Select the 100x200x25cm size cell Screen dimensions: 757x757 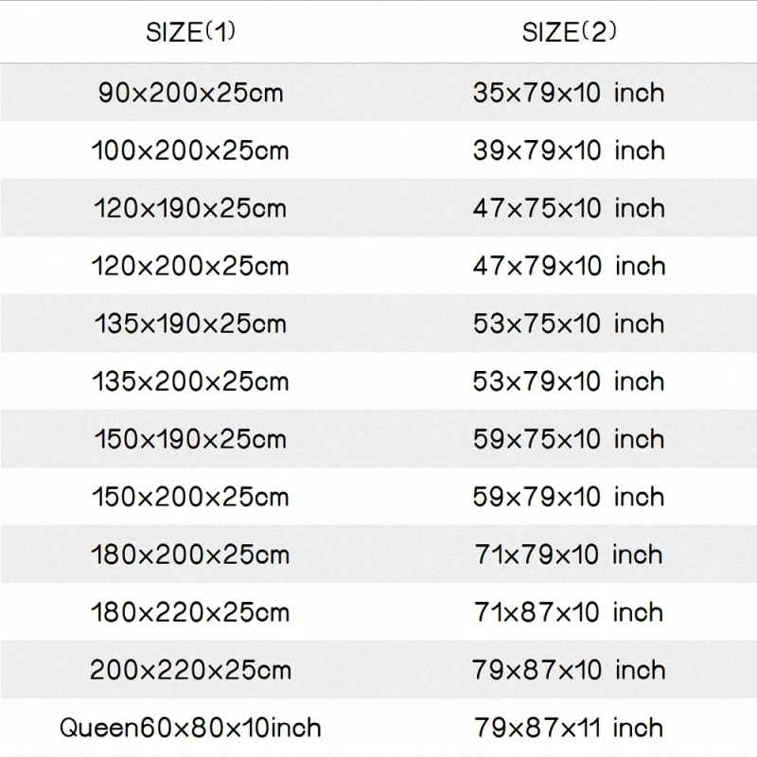coord(190,150)
